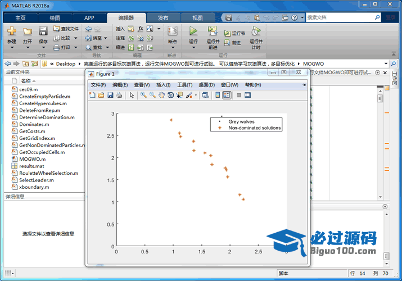Switch to the 发布 (Publish) ribbon tab
Image resolution: width=402 pixels, height=281 pixels.
[x=163, y=17]
